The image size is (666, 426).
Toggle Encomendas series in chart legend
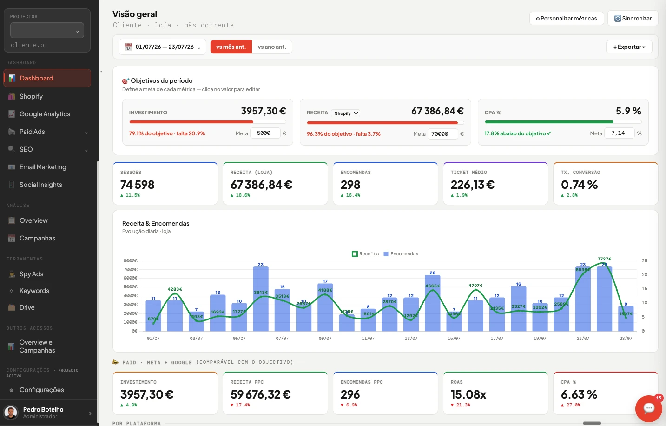pyautogui.click(x=401, y=254)
